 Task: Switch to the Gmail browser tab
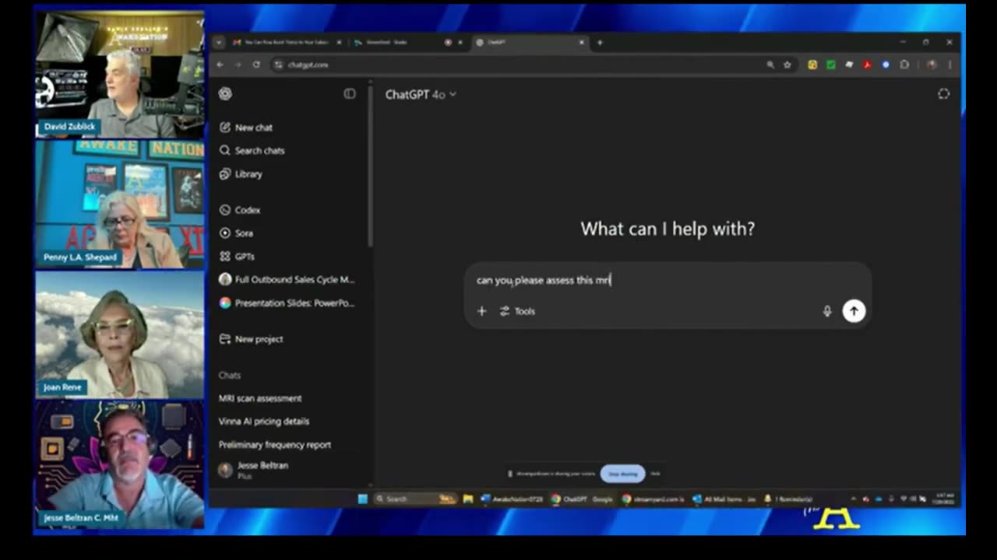(287, 42)
